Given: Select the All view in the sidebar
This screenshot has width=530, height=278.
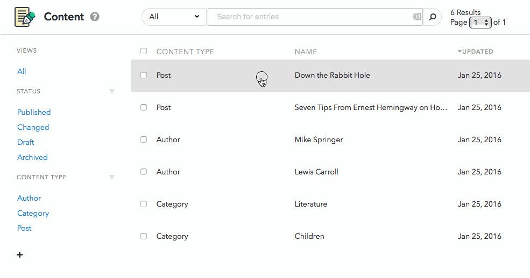Looking at the screenshot, I should coord(22,71).
